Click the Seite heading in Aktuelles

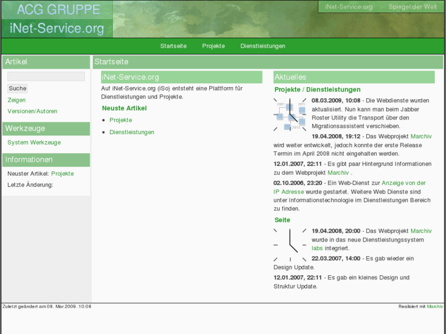click(x=282, y=220)
